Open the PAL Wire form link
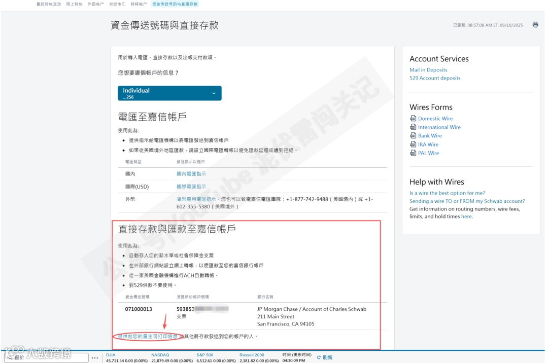Image resolution: width=548 pixels, height=363 pixels. [428, 153]
